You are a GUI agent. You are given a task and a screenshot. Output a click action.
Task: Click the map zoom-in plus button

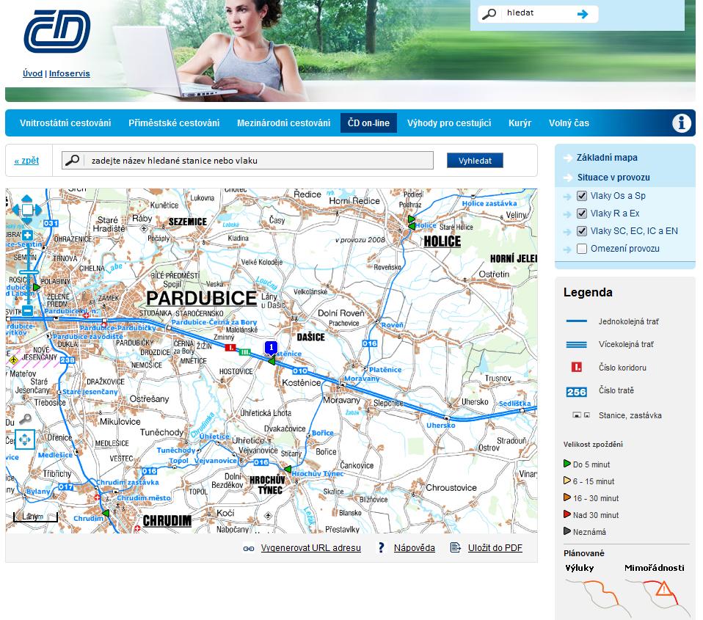click(x=27, y=235)
